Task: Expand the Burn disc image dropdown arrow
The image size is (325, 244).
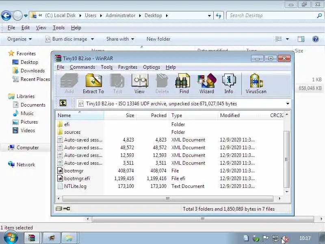Action: [x=93, y=39]
